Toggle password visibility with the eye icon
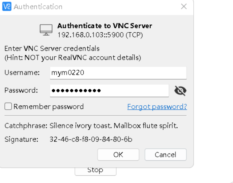The image size is (233, 183). (x=181, y=91)
